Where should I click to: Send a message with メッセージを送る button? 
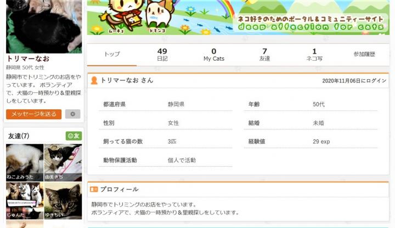coord(34,114)
